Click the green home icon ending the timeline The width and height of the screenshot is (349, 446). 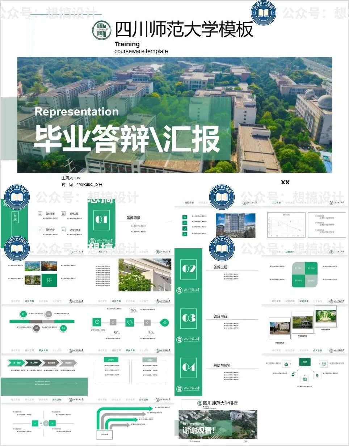165,322
